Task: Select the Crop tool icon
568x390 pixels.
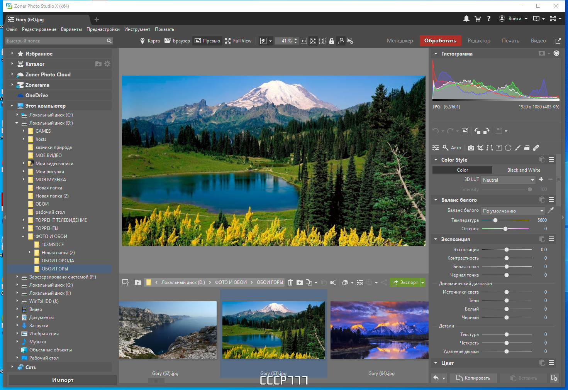Action: (x=480, y=148)
